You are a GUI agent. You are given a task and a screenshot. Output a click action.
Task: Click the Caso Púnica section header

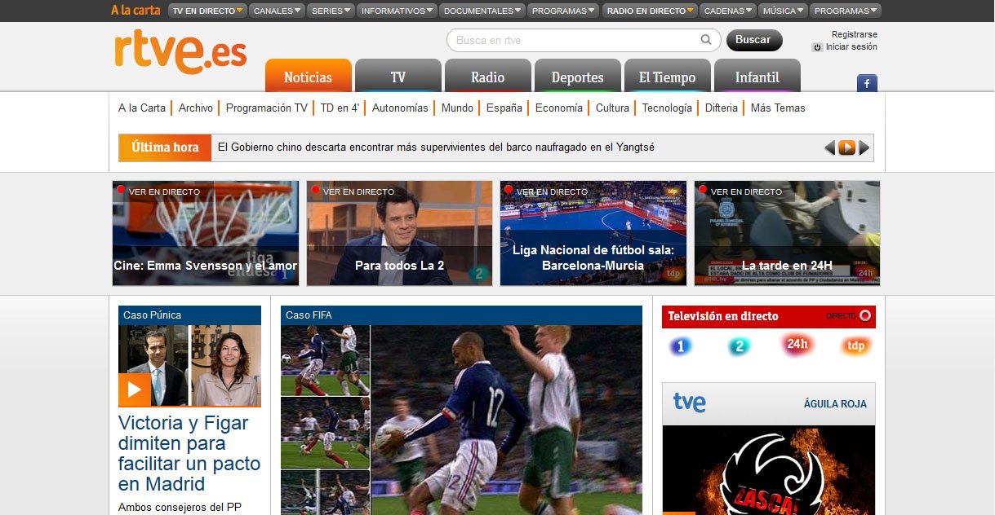189,315
